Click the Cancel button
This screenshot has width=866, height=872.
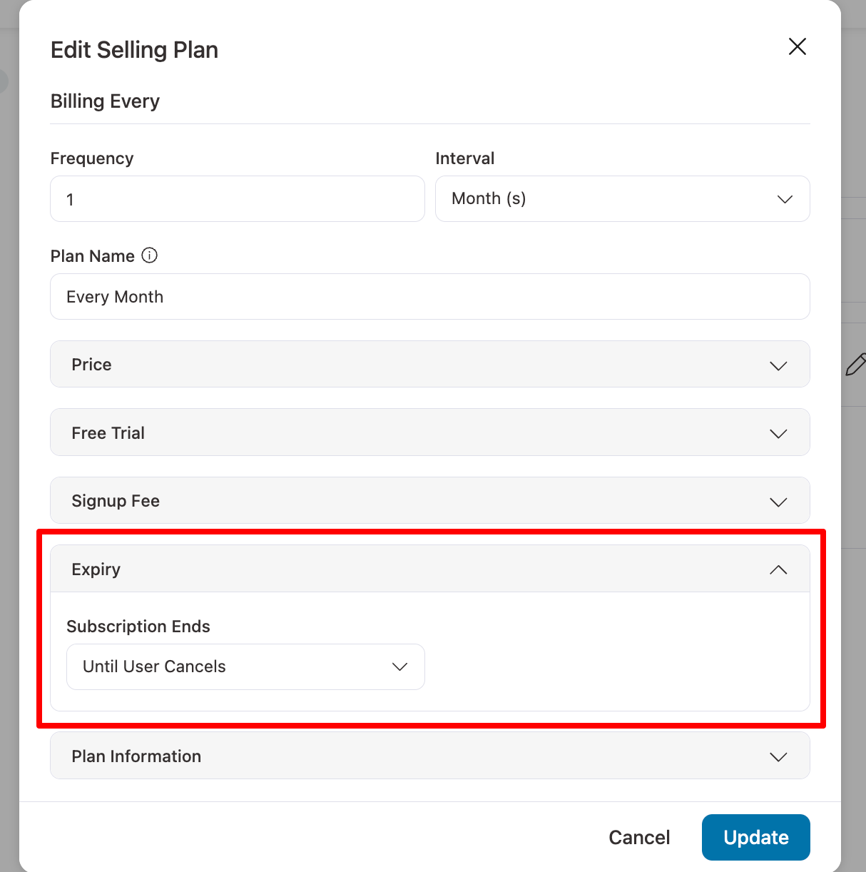[x=638, y=837]
